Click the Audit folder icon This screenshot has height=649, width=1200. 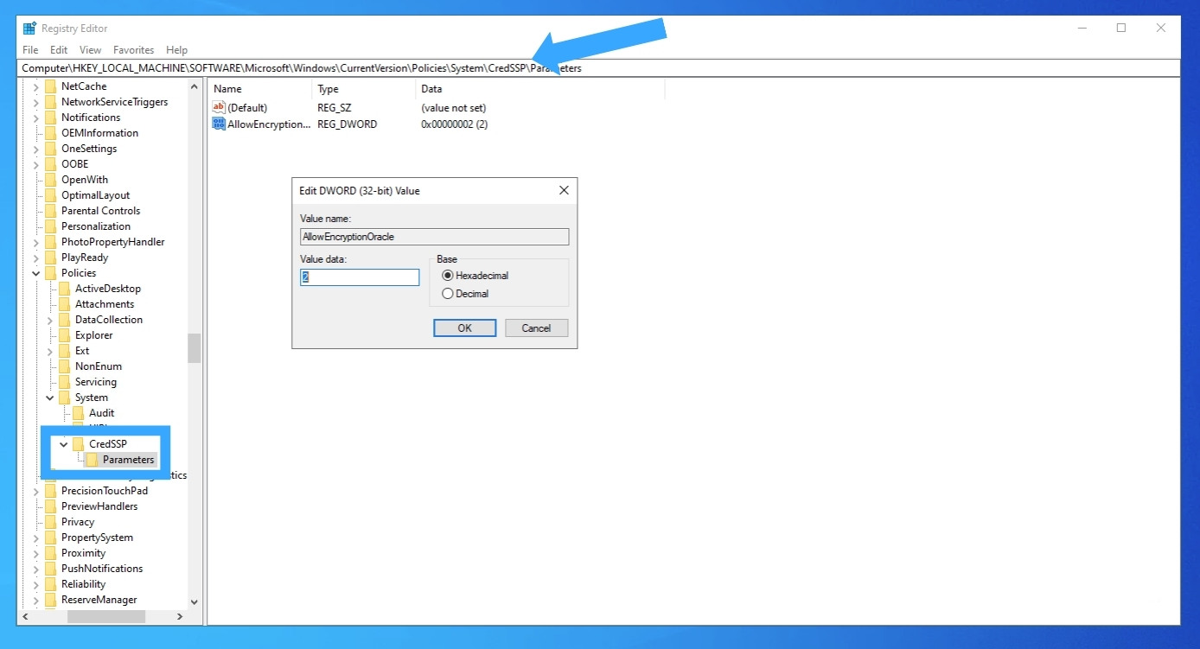click(x=78, y=413)
